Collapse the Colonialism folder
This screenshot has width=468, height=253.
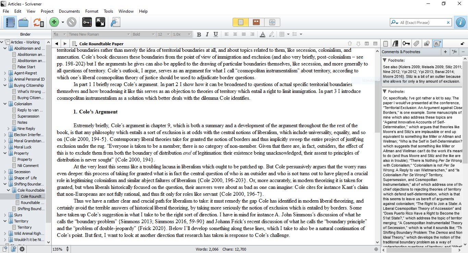tap(5, 104)
